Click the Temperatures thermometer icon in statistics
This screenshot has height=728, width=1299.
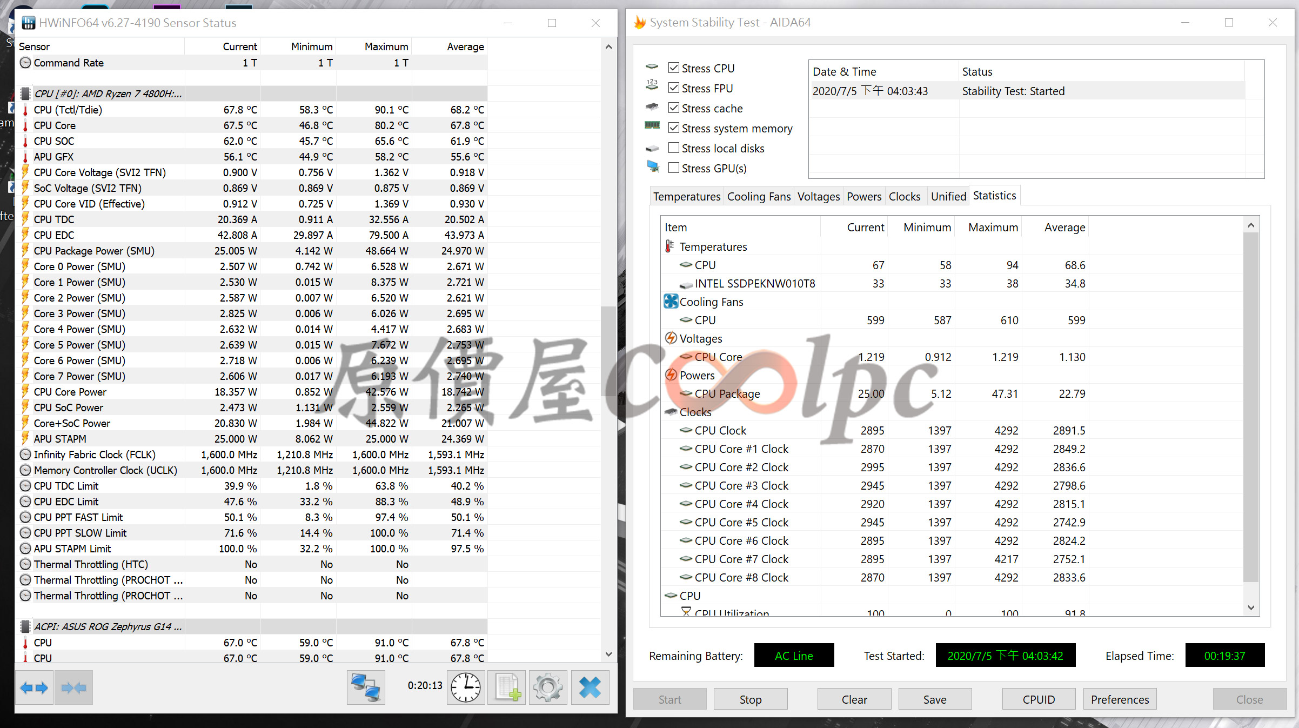click(669, 246)
